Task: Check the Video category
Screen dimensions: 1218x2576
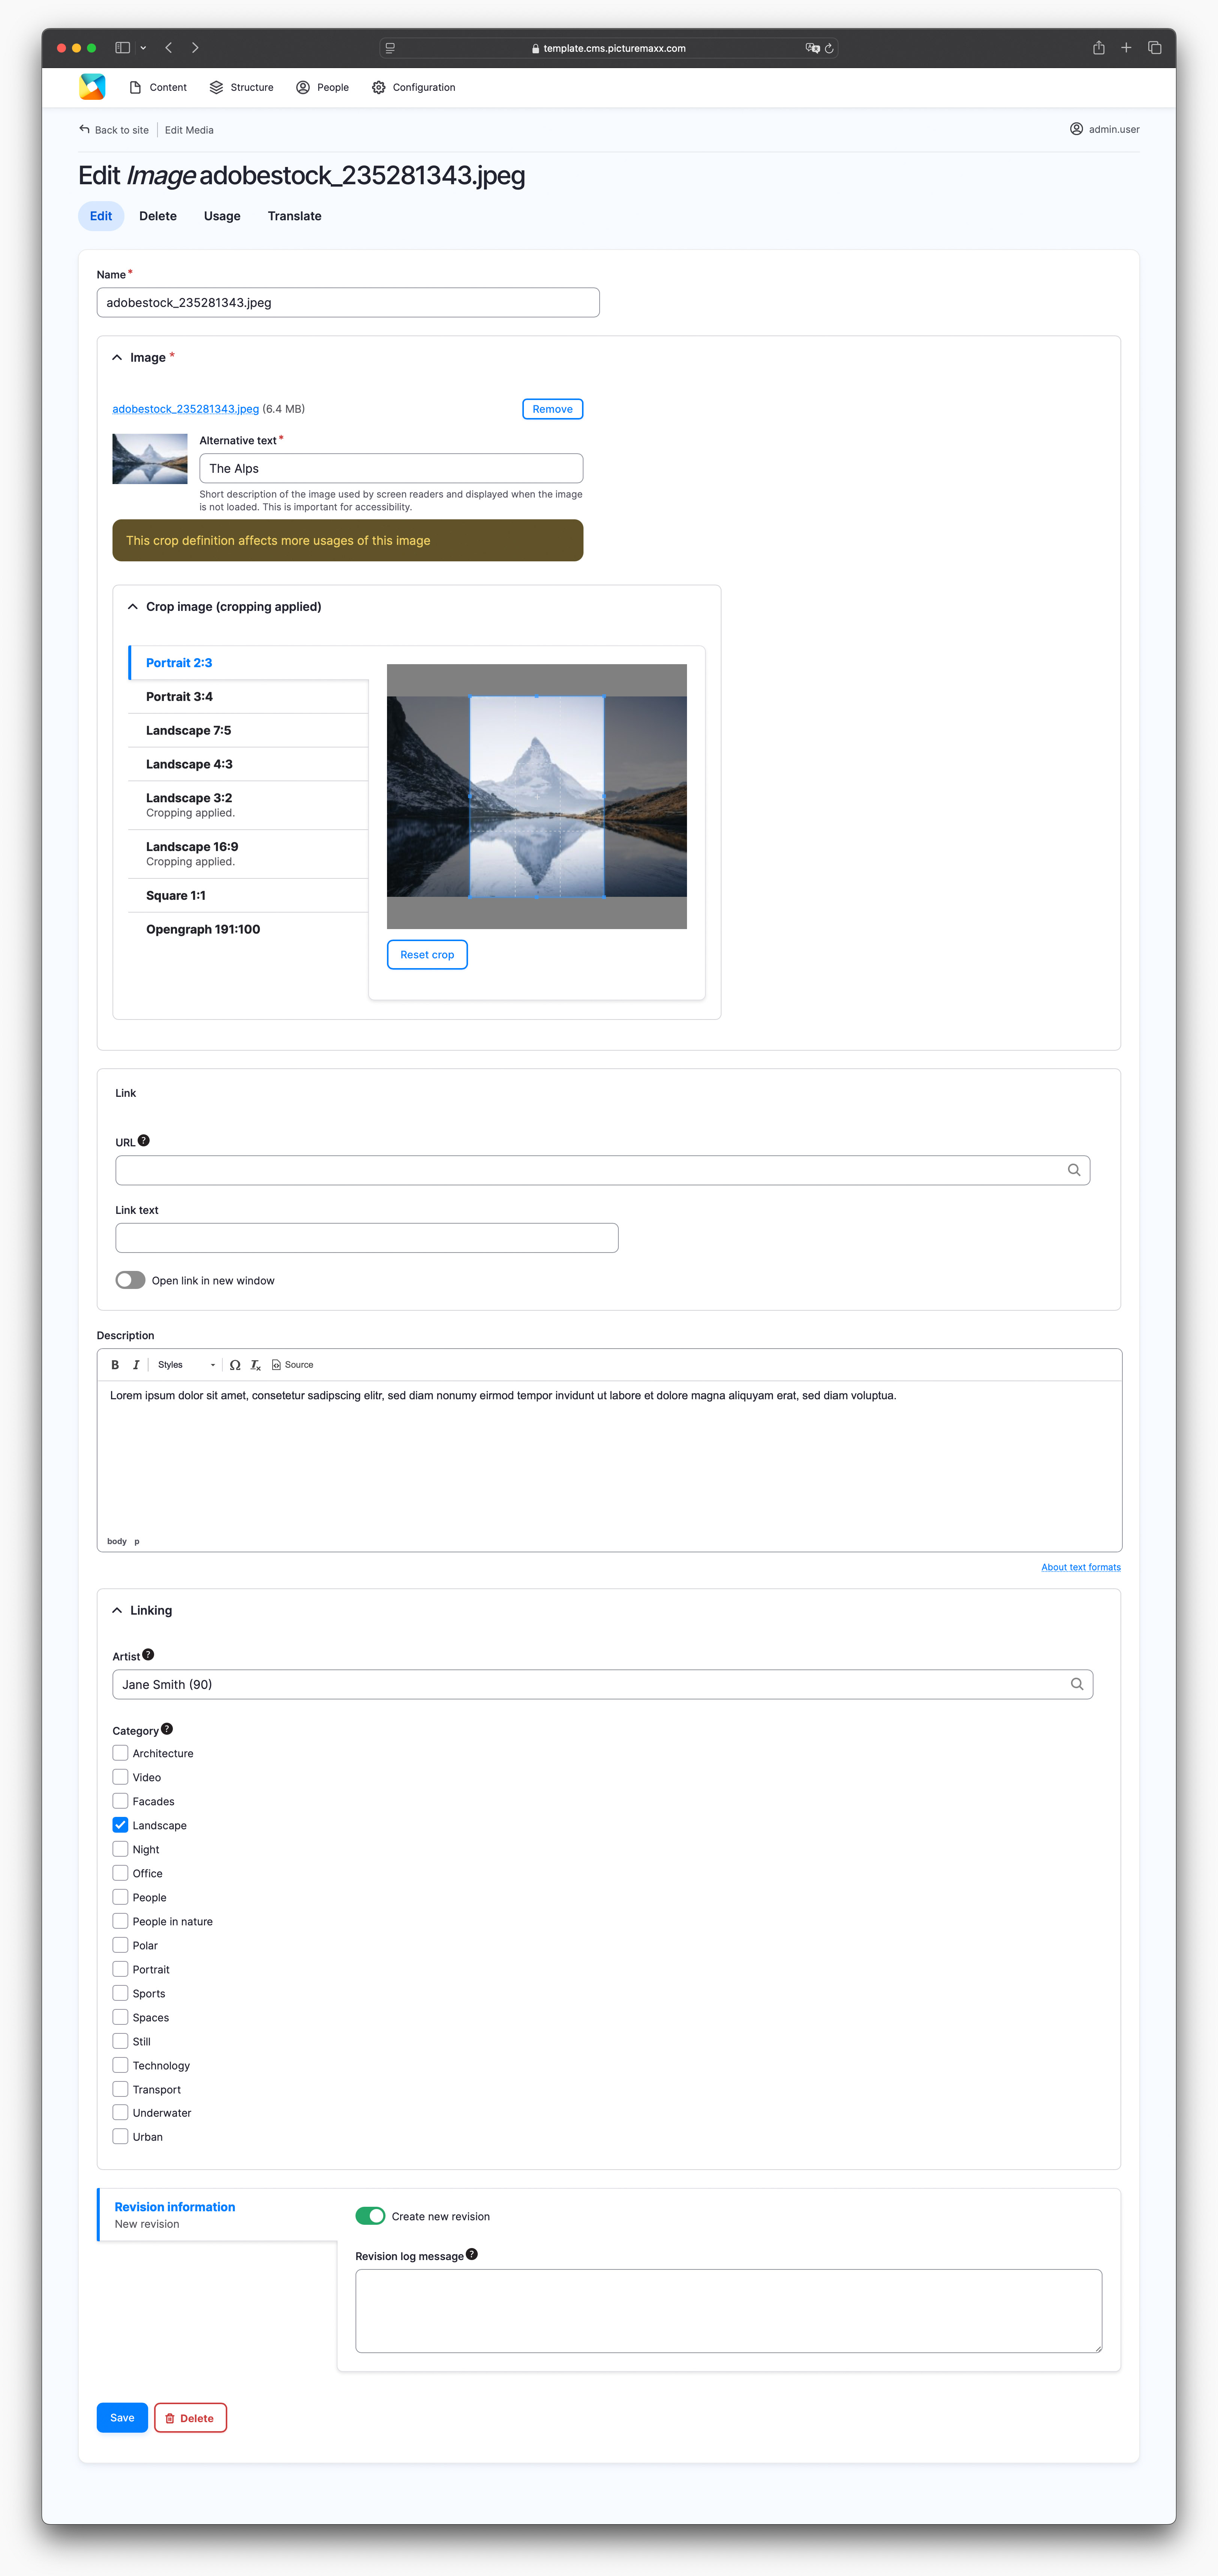Action: point(121,1777)
